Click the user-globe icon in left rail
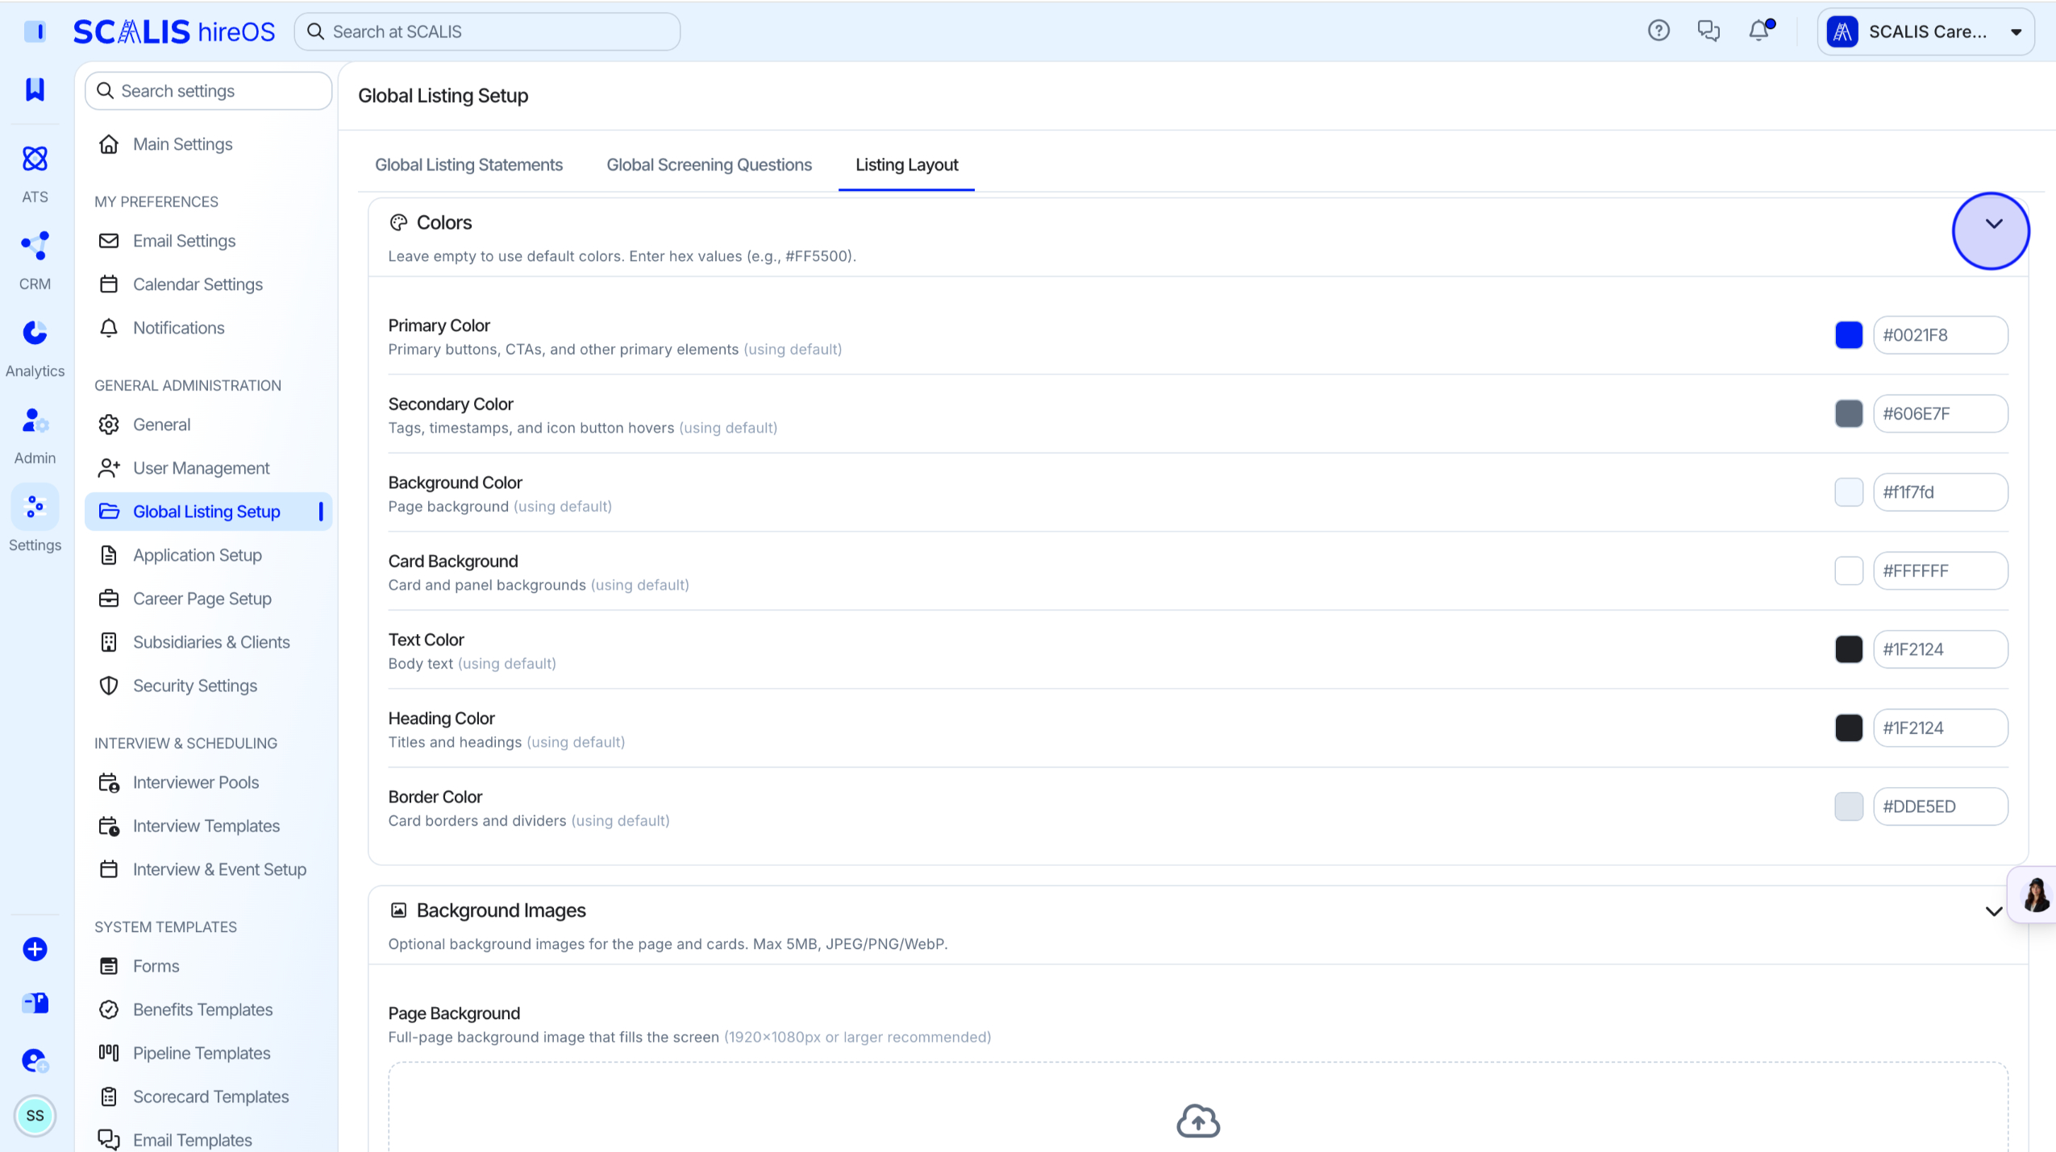The width and height of the screenshot is (2056, 1152). click(35, 1060)
